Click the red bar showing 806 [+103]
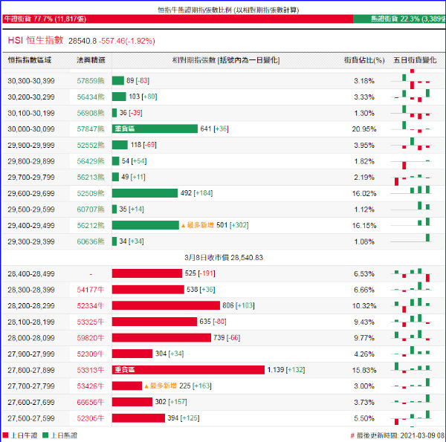Image resolution: width=446 pixels, height=442 pixels. (x=166, y=305)
